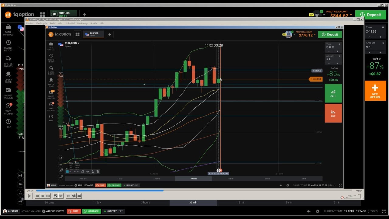Image resolution: width=389 pixels, height=219 pixels.
Task: Open the VLC Wiedergabe menu
Action: coord(42,23)
